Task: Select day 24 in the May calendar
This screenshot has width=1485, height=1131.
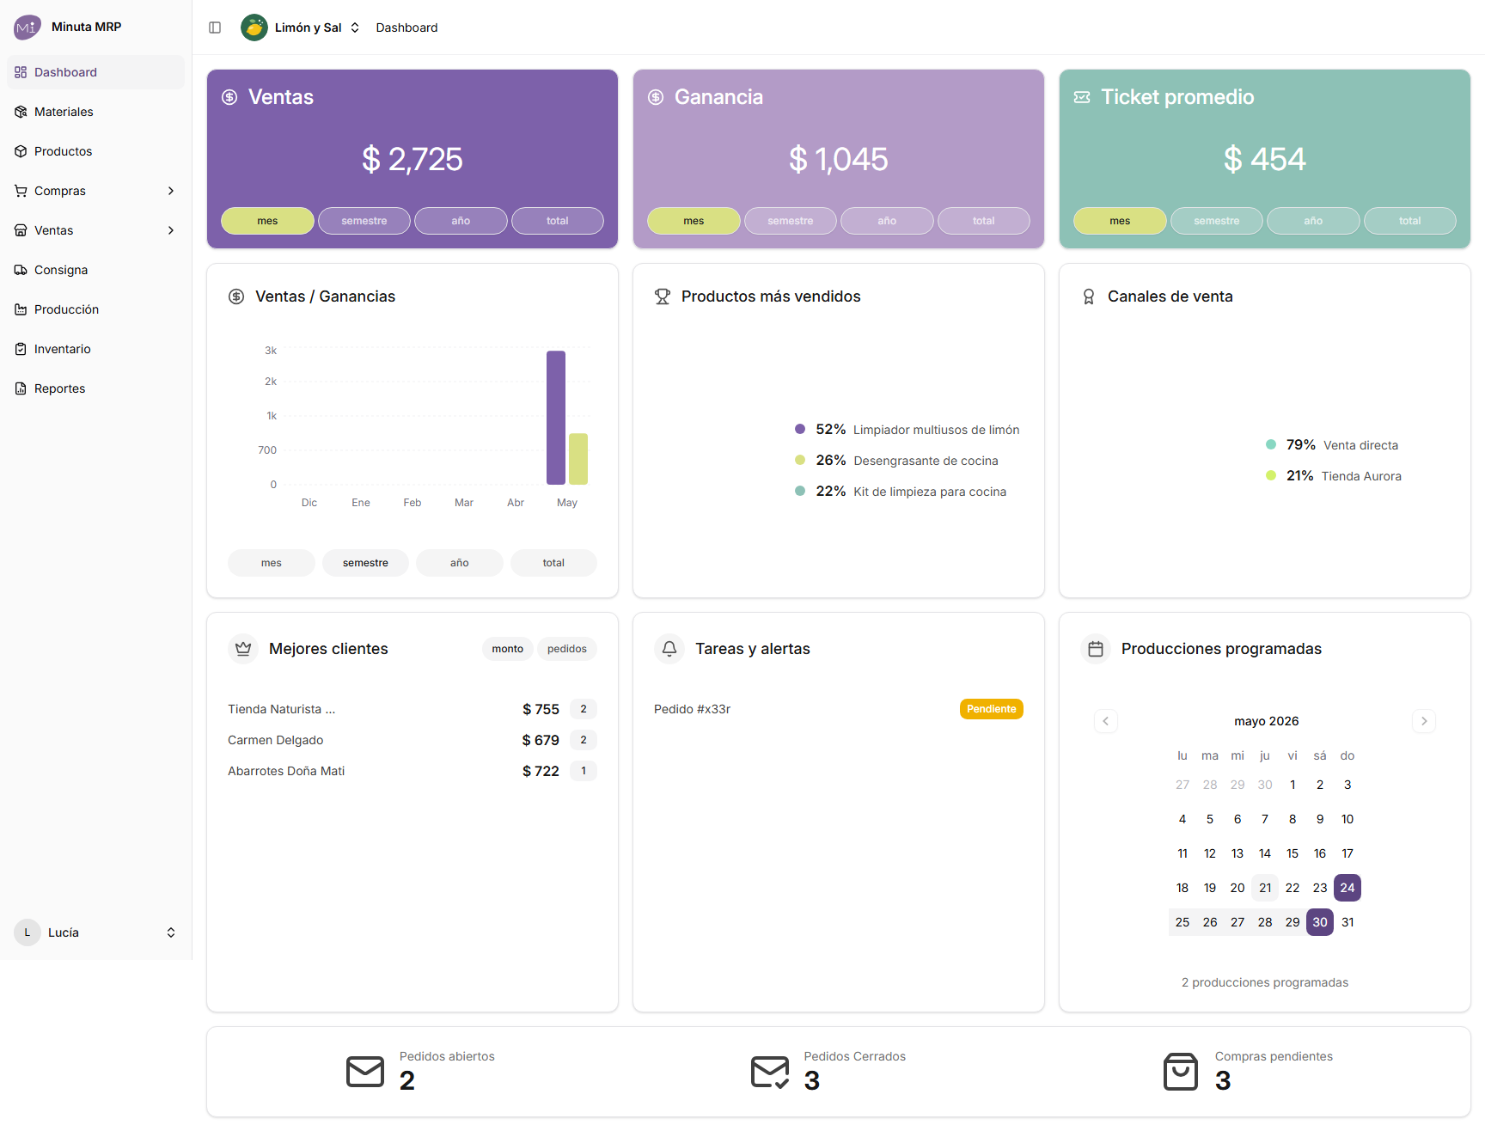Action: pos(1347,888)
